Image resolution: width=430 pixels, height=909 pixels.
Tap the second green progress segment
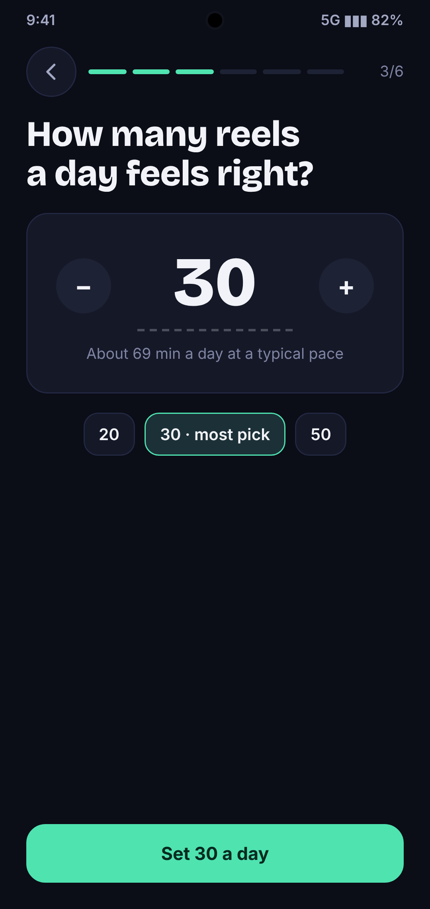click(151, 72)
